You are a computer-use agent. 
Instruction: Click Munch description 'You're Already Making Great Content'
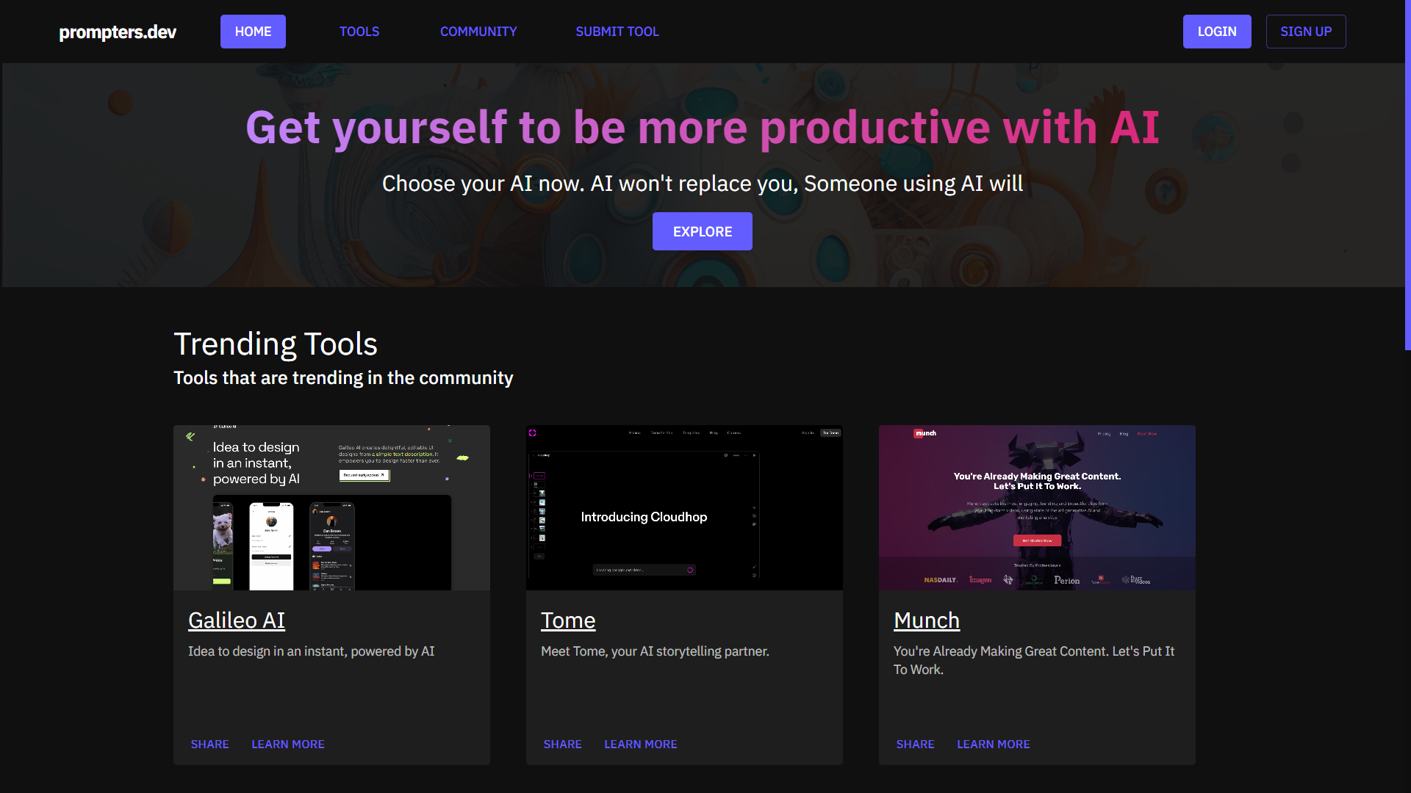1034,660
